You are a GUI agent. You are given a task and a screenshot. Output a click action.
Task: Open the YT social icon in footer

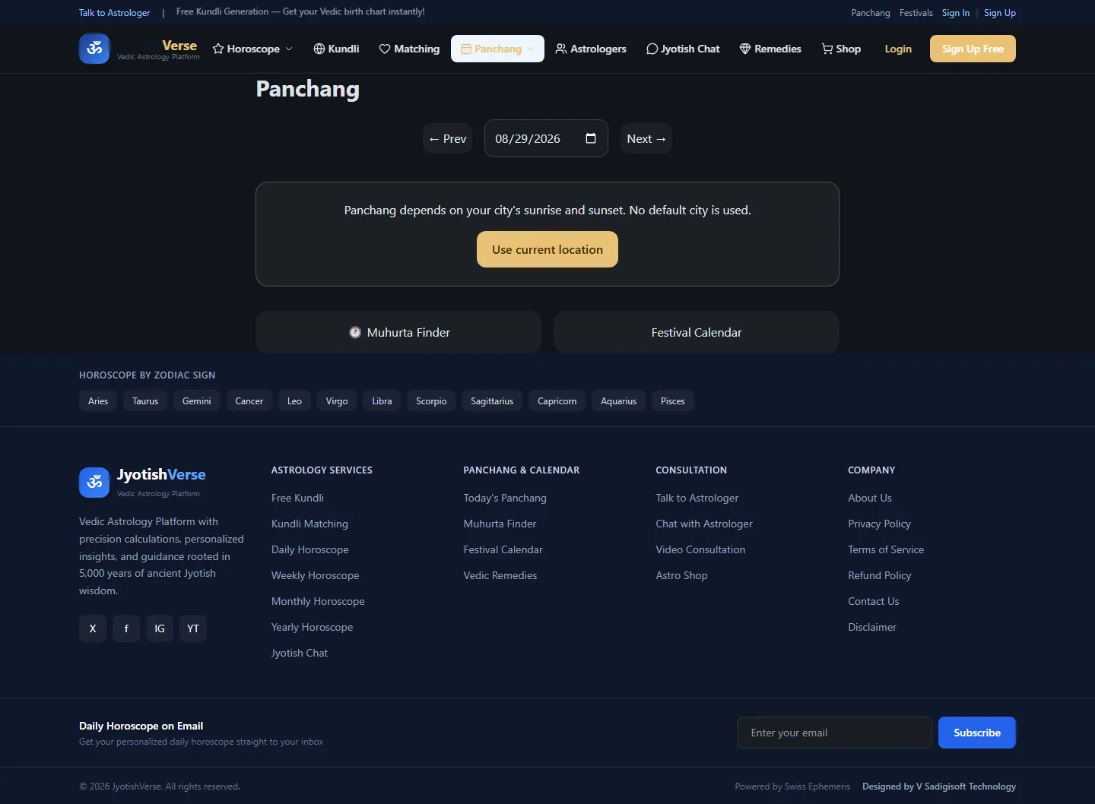[193, 628]
